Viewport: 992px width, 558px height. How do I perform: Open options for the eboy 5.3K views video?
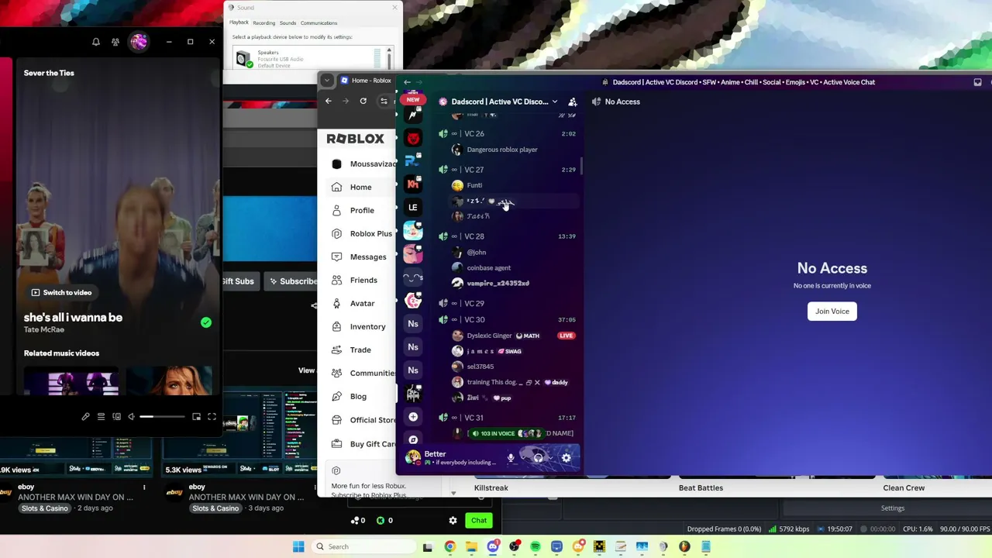pyautogui.click(x=315, y=487)
